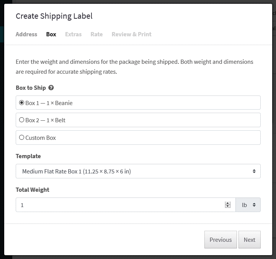The width and height of the screenshot is (276, 259).
Task: Click the Template dropdown arrow icon
Action: pyautogui.click(x=254, y=171)
